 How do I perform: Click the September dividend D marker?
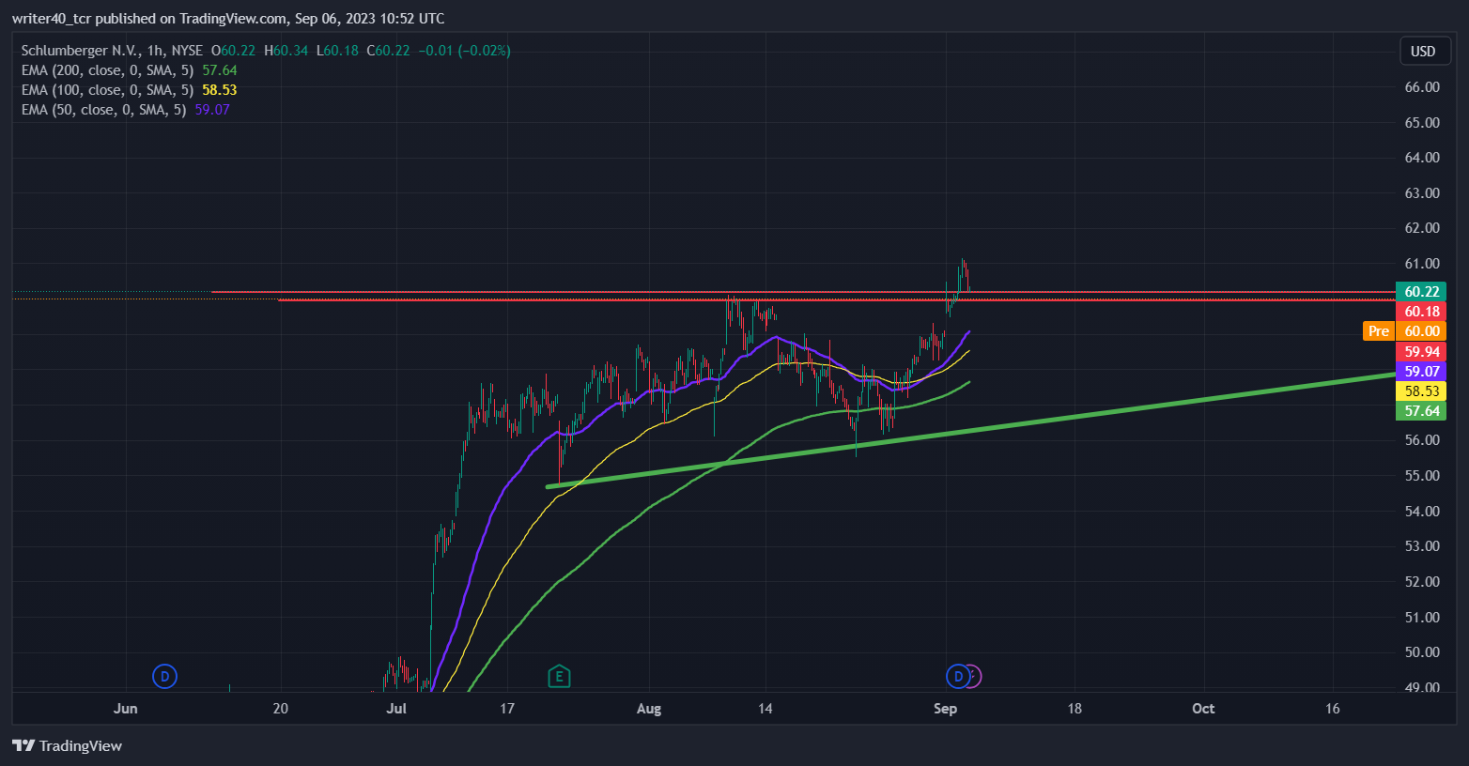coord(958,676)
